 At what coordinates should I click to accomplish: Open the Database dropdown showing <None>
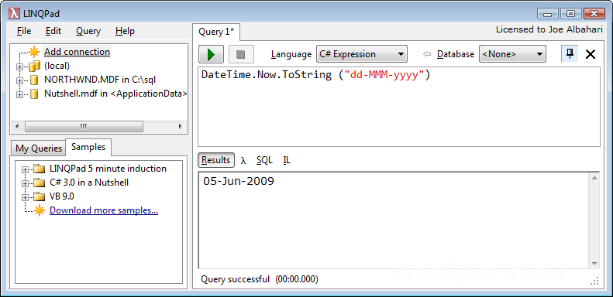pos(512,54)
